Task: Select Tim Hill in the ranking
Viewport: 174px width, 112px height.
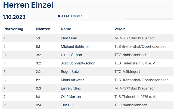Action: pos(67,105)
